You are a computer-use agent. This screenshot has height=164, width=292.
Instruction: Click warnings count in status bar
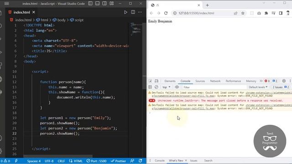point(7,161)
